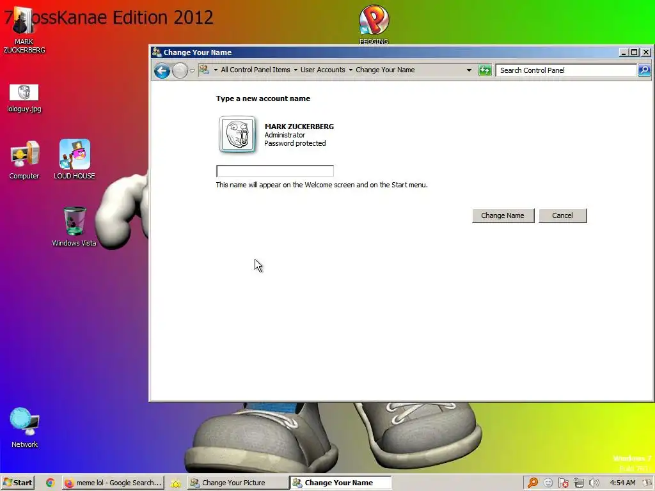The height and width of the screenshot is (491, 655).
Task: Click the Change Your Name breadcrumb
Action: [x=385, y=70]
